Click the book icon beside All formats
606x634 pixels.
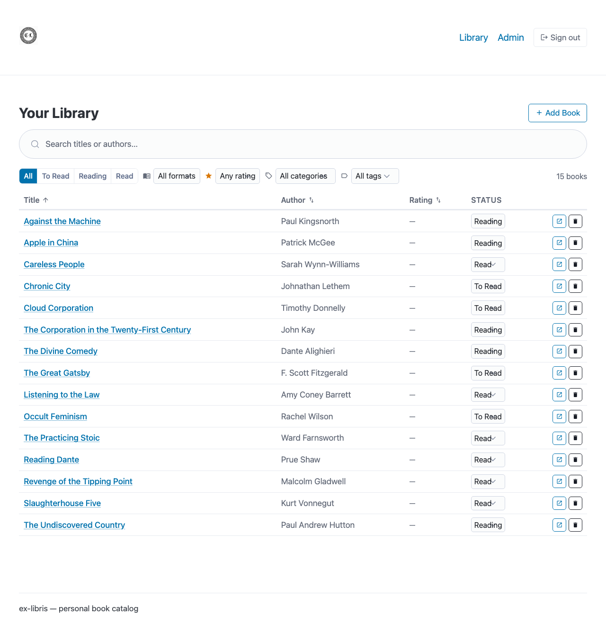pos(147,176)
